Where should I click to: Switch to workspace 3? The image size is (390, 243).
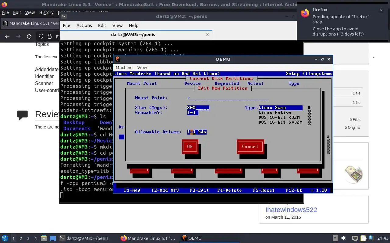click(28, 238)
